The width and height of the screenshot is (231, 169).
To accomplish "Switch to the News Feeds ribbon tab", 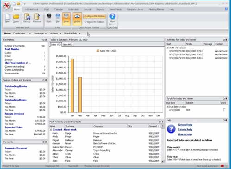I will pos(115,9).
